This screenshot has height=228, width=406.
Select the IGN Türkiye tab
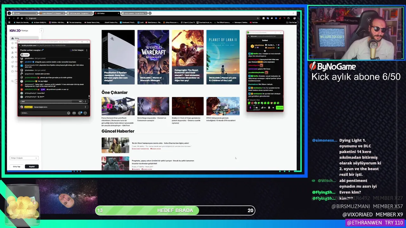point(107,13)
